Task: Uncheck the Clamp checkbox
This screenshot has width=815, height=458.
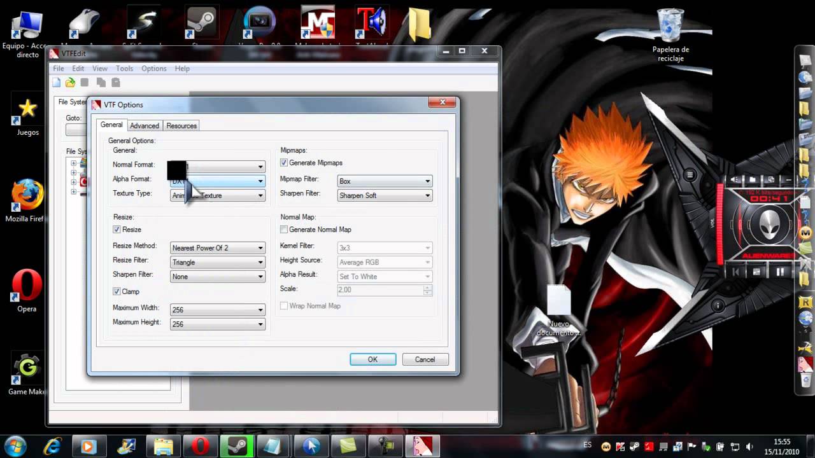Action: (x=117, y=291)
